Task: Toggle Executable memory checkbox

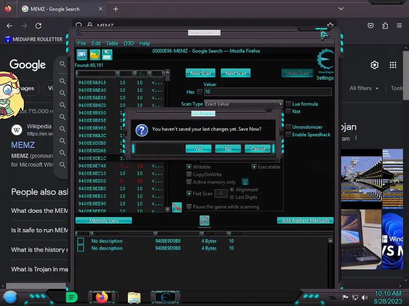Action: pyautogui.click(x=254, y=167)
